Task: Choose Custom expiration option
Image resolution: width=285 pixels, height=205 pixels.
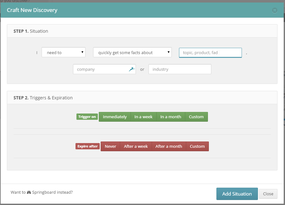Action: click(197, 146)
